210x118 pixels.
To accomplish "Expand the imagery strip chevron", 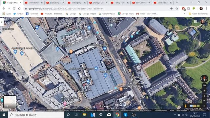I will (204, 106).
